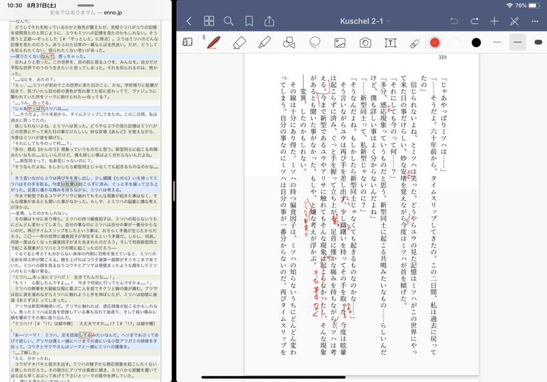Select the Eraser tool
Viewport: 547px width, 382px height.
click(x=239, y=42)
